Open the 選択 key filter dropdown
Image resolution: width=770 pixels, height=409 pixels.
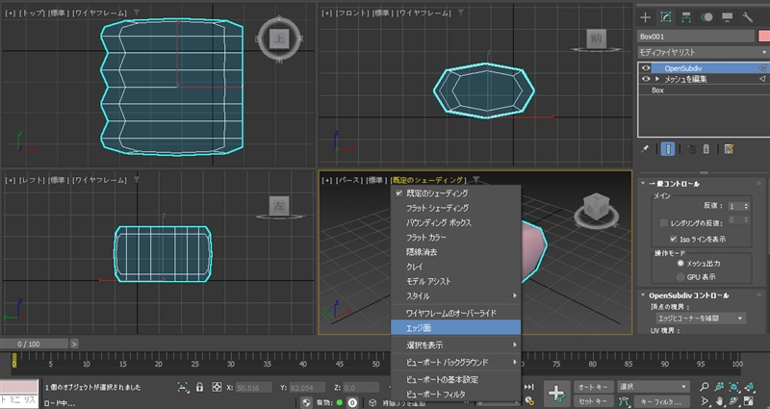click(654, 387)
